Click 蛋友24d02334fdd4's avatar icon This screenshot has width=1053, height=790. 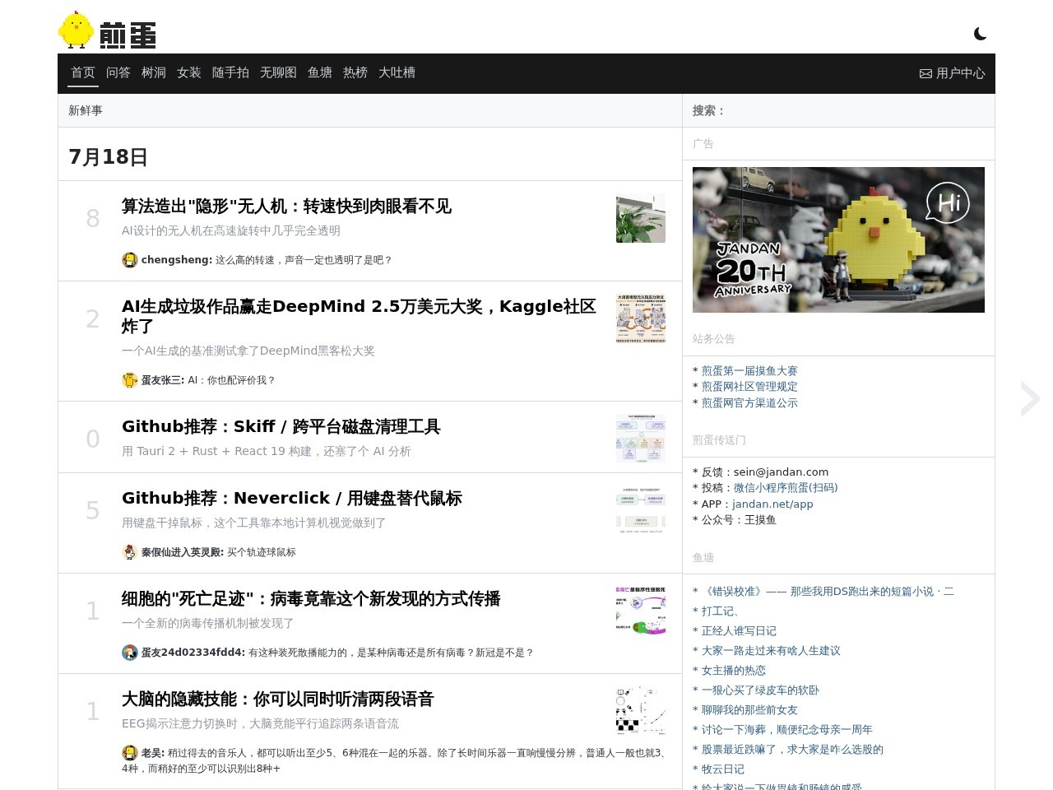(129, 653)
